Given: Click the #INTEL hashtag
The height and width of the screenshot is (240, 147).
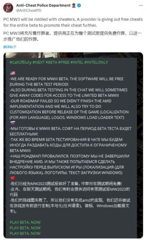Looking at the screenshot, I should [77, 62].
